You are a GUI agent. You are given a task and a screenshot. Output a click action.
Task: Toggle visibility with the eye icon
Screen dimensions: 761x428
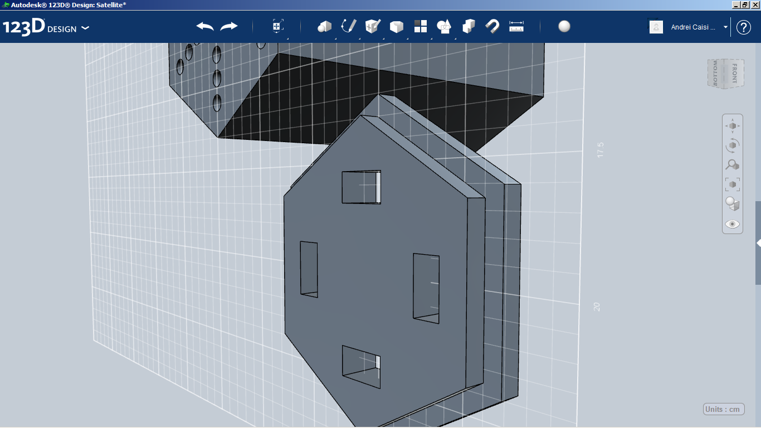click(x=733, y=224)
